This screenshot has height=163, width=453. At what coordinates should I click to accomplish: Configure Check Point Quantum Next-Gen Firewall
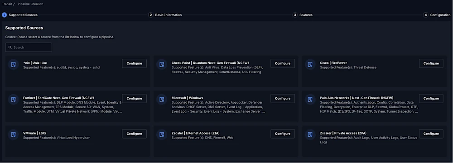283,63
